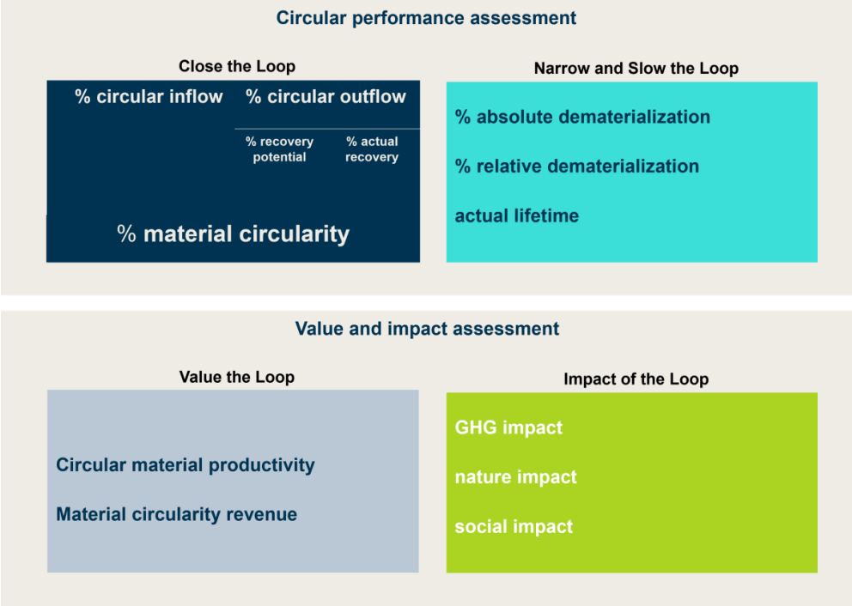Viewport: 852px width, 606px height.
Task: Select the % circular outflow label
Action: click(326, 97)
